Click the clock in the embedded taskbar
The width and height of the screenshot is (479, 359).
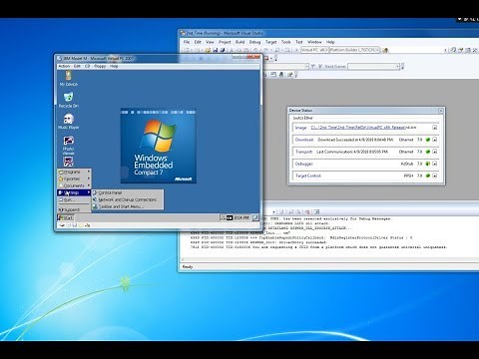tap(241, 217)
